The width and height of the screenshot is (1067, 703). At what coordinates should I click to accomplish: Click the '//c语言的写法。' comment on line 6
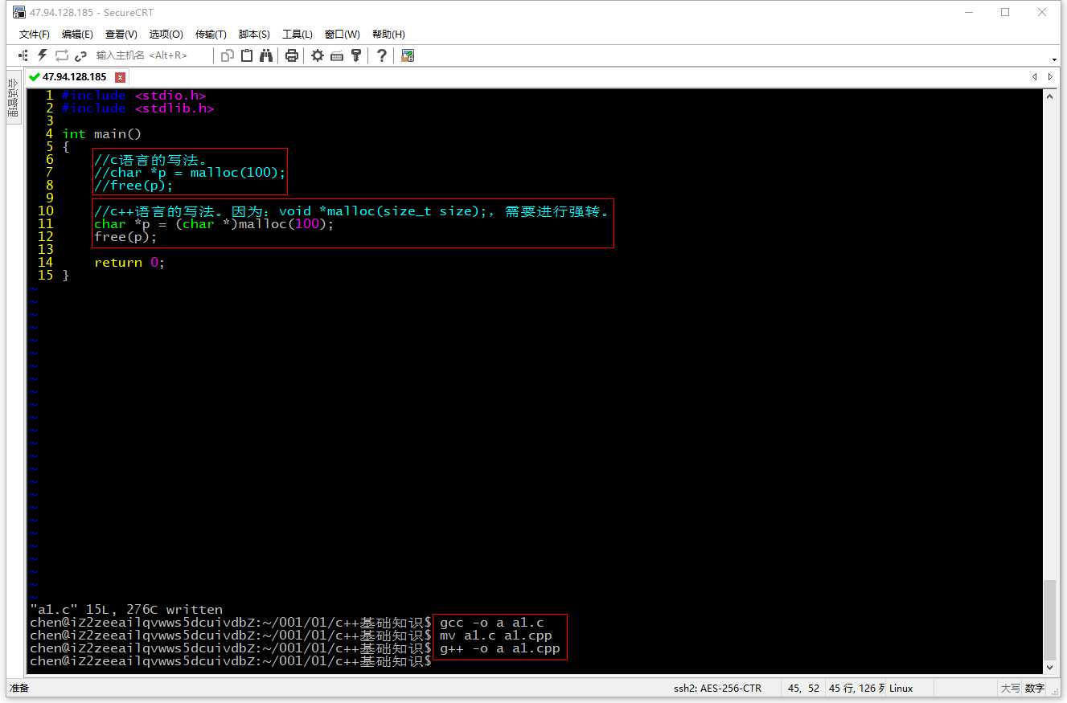click(x=150, y=160)
